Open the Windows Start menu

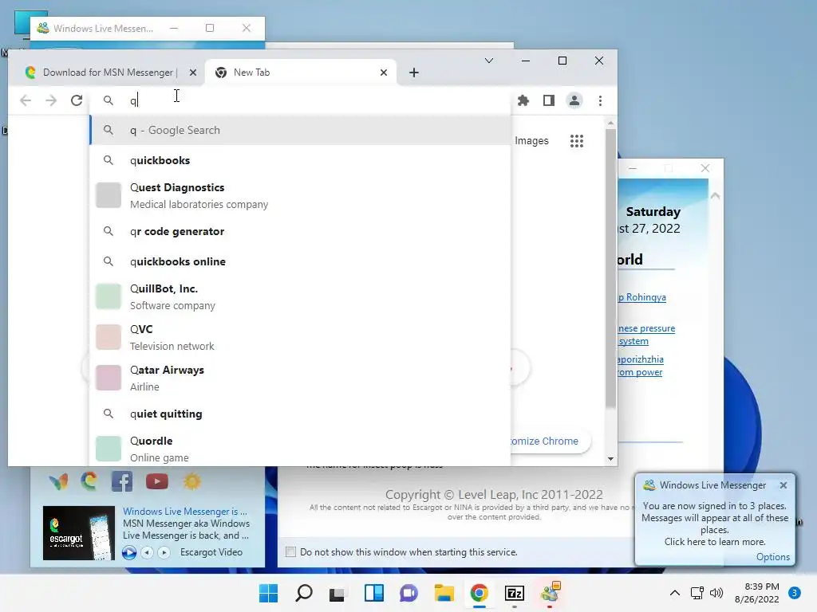[x=269, y=593]
